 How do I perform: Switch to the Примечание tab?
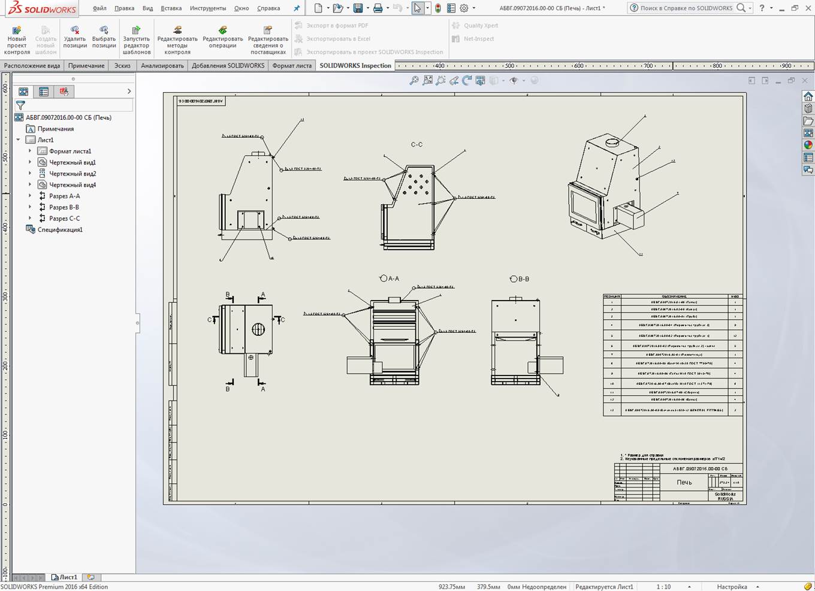(x=86, y=66)
